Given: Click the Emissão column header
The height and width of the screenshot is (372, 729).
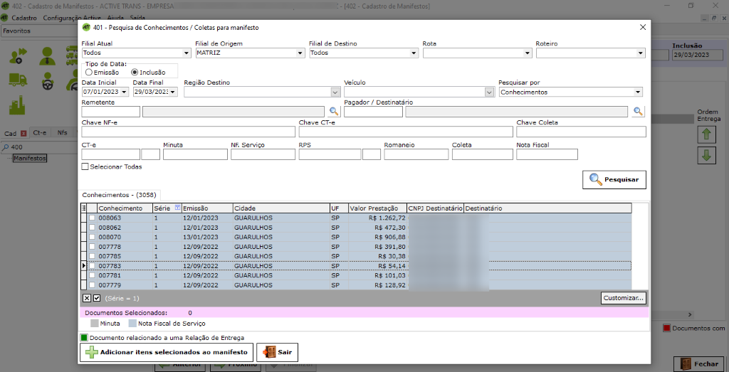Looking at the screenshot, I should tap(207, 208).
